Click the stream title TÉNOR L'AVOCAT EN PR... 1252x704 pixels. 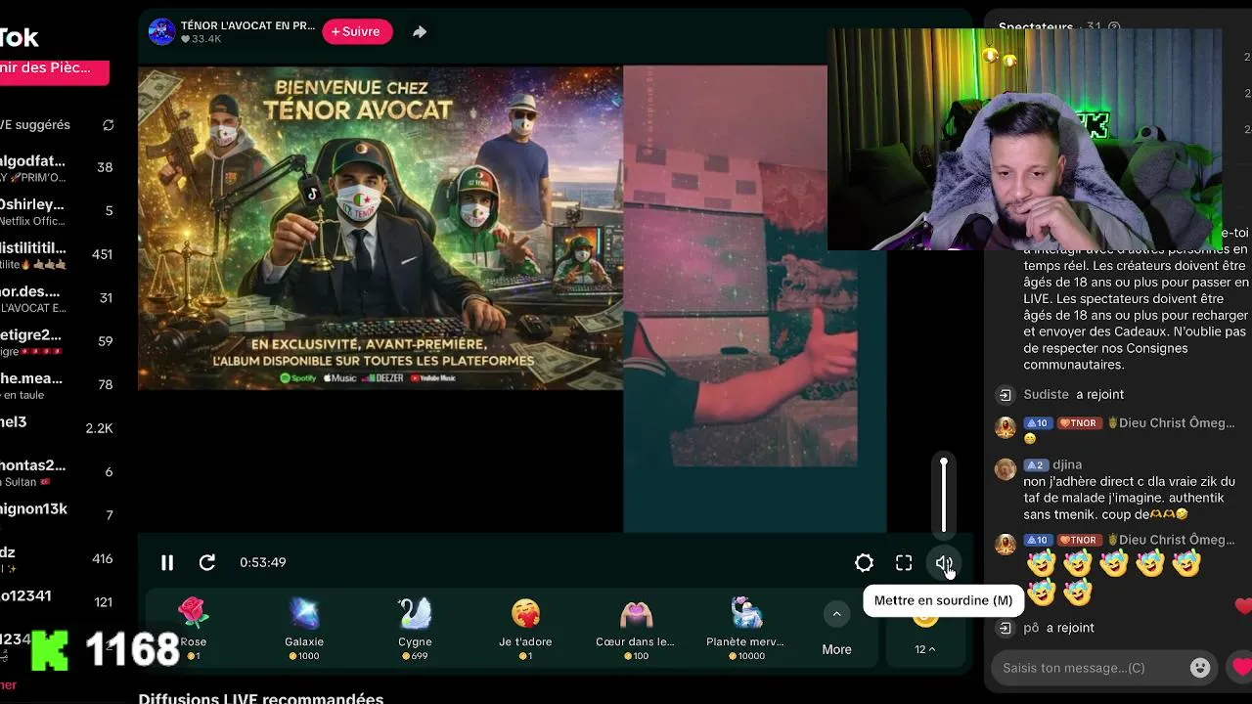click(247, 25)
